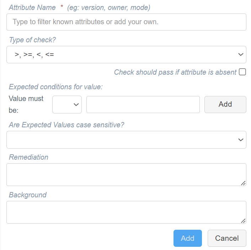Focus the expected value text box
Image resolution: width=251 pixels, height=250 pixels.
[143, 105]
